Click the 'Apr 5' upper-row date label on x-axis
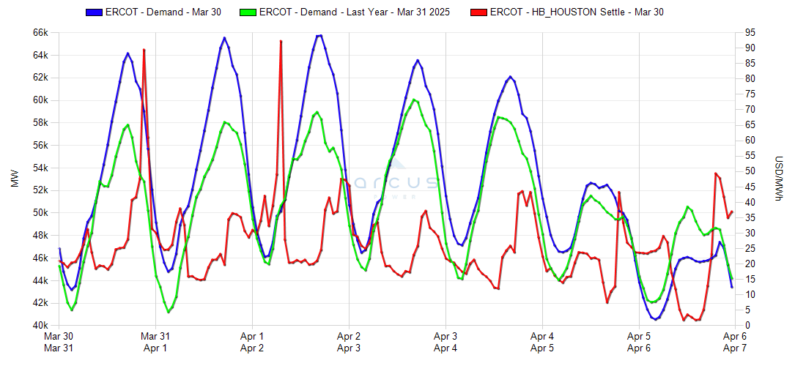The height and width of the screenshot is (366, 806). pos(639,336)
